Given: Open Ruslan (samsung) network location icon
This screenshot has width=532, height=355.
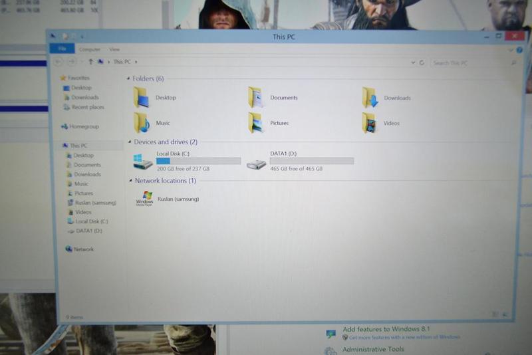Looking at the screenshot, I should click(x=144, y=198).
